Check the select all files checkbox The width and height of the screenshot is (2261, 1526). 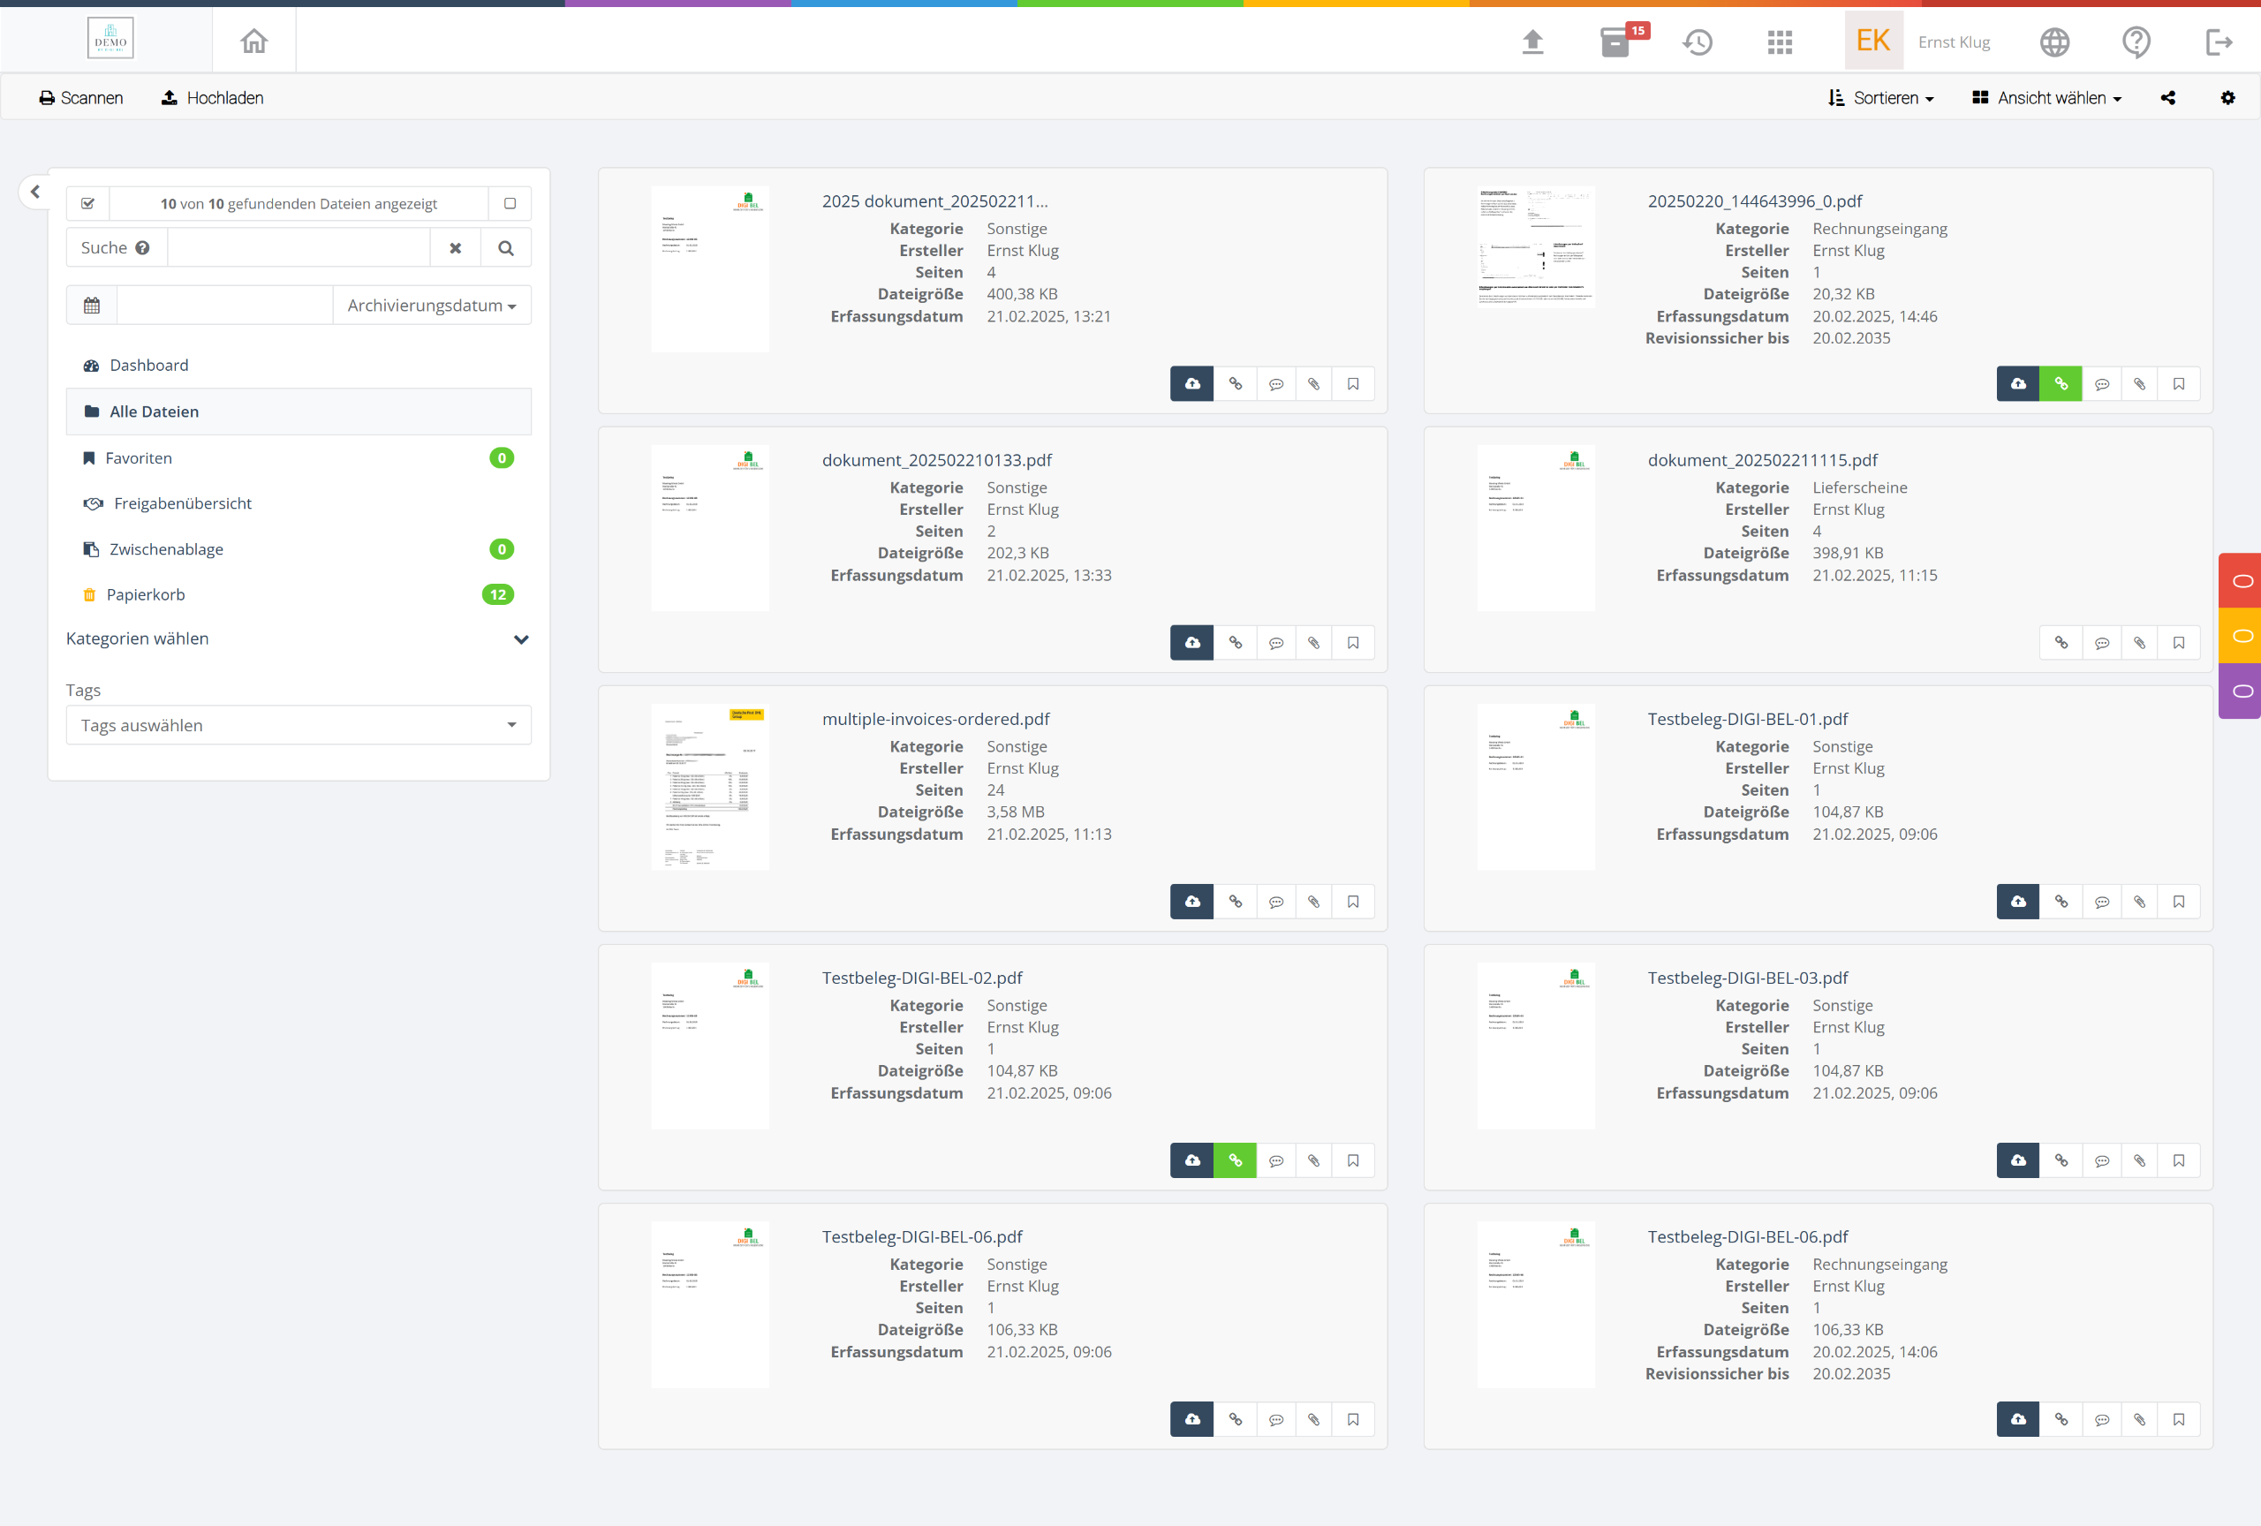87,203
